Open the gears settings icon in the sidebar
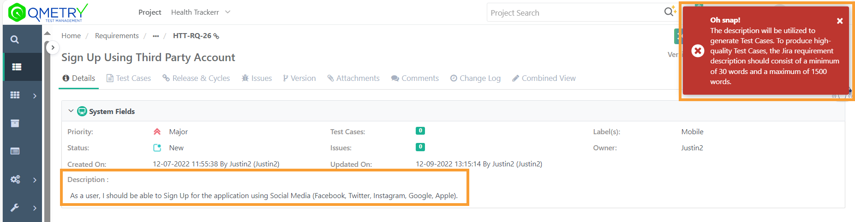The image size is (855, 222). [15, 179]
